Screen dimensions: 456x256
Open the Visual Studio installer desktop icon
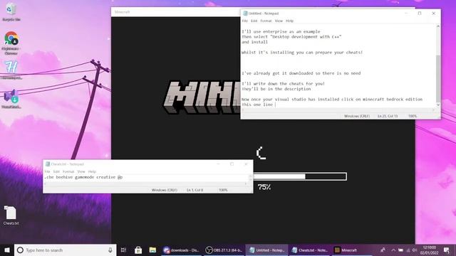tap(11, 99)
